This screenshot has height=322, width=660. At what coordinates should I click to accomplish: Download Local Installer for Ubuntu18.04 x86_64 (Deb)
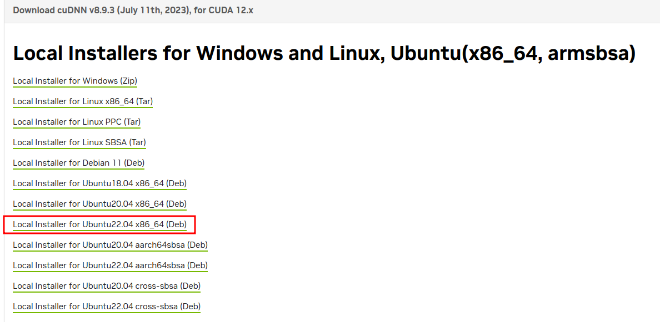pyautogui.click(x=99, y=183)
